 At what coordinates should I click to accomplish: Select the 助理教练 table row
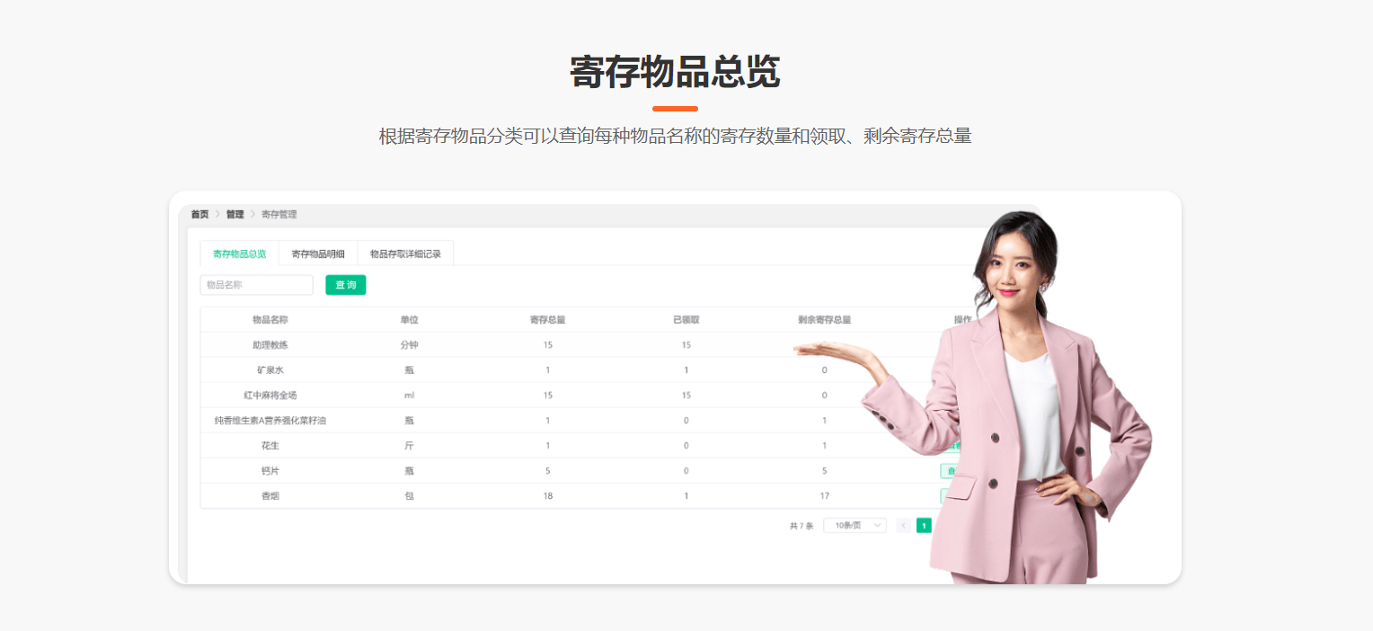point(270,345)
